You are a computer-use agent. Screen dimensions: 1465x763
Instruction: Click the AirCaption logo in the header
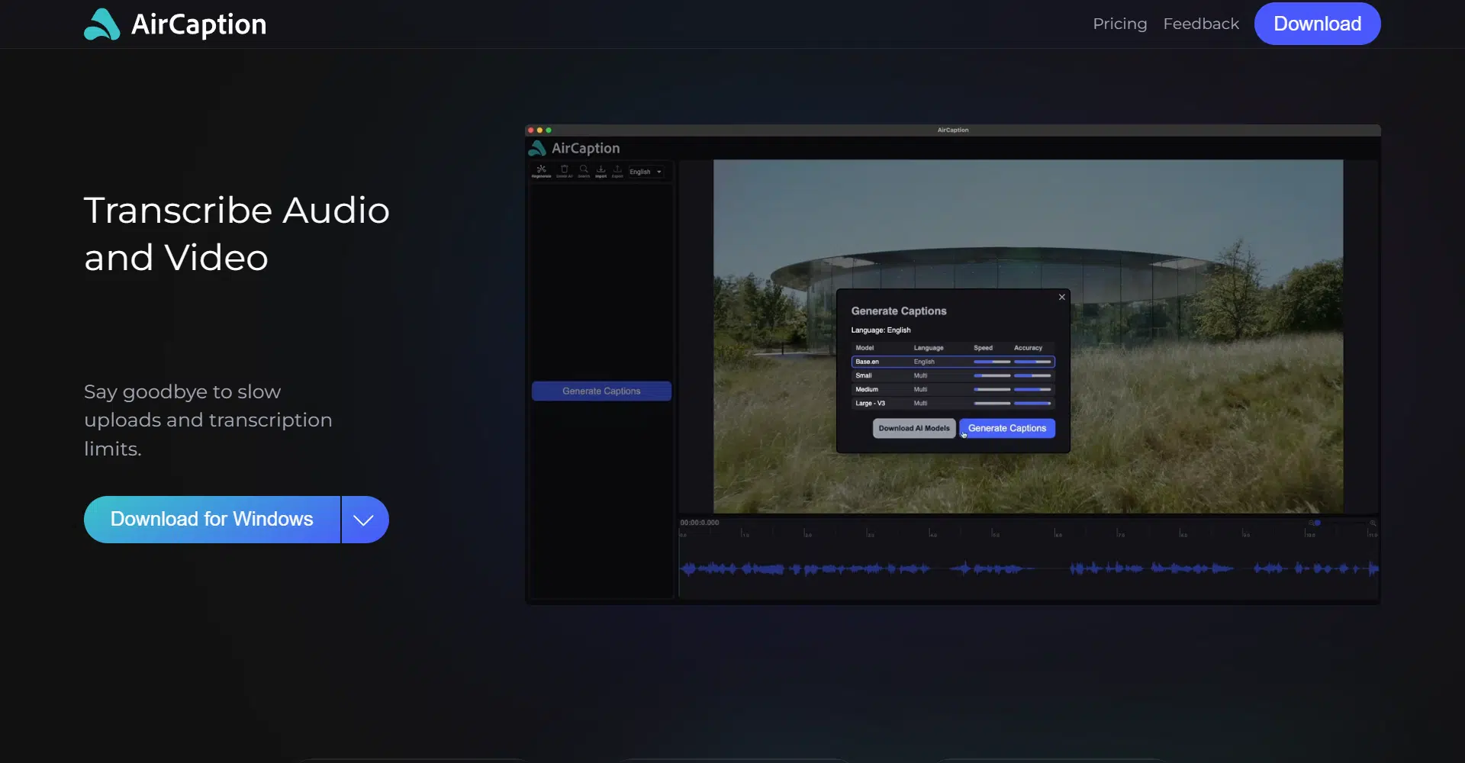pyautogui.click(x=175, y=24)
